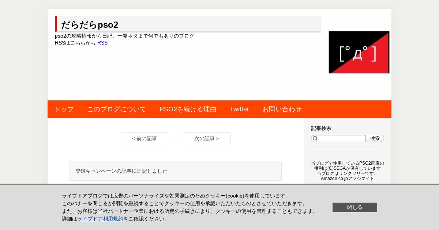Viewport: 439px width, 230px height.
Task: Select the 当ブログはリンクフリーです text
Action: pyautogui.click(x=348, y=173)
